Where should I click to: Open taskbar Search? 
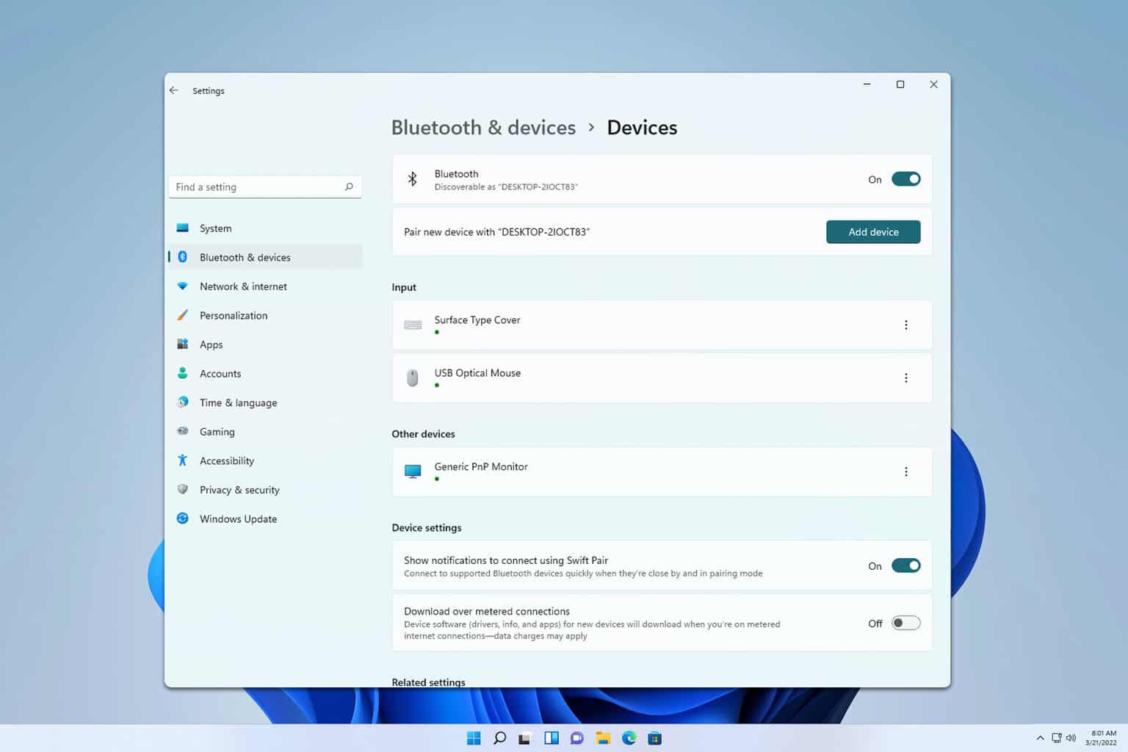(x=499, y=738)
